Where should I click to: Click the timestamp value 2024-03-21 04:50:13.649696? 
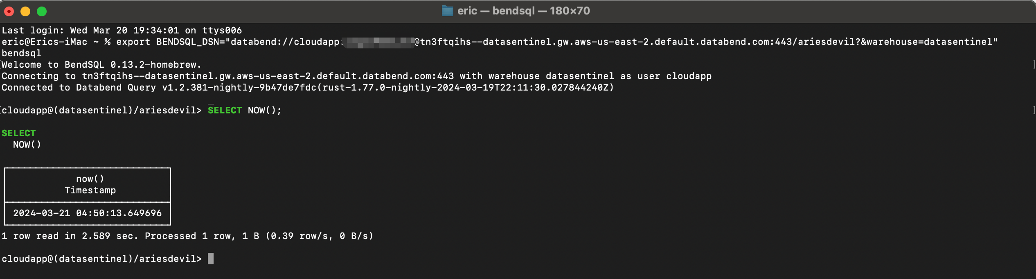(88, 213)
